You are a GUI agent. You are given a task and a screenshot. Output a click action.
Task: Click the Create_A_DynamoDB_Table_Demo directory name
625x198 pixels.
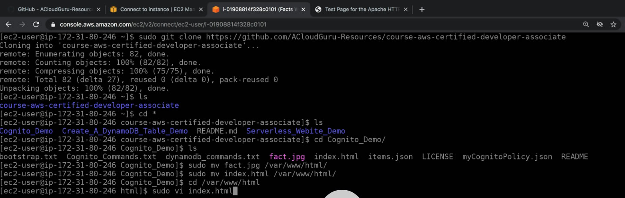125,131
